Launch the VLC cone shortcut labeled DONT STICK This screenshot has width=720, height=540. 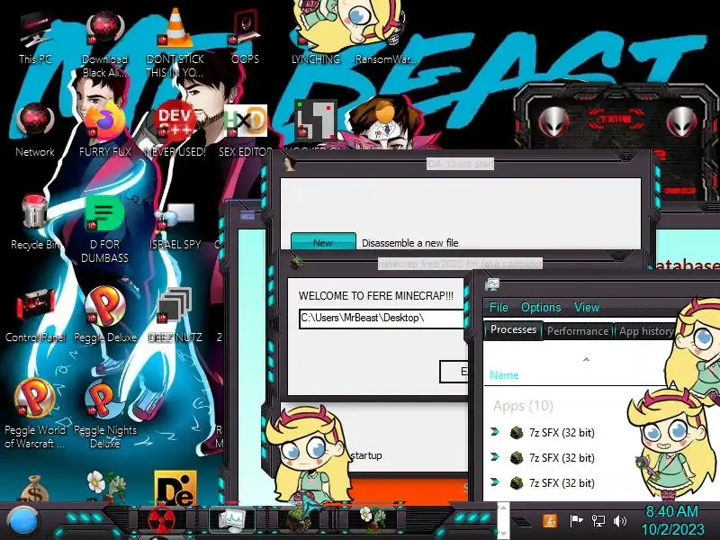point(175,43)
